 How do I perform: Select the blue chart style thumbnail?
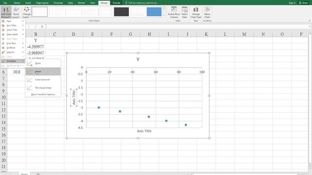(154, 12)
